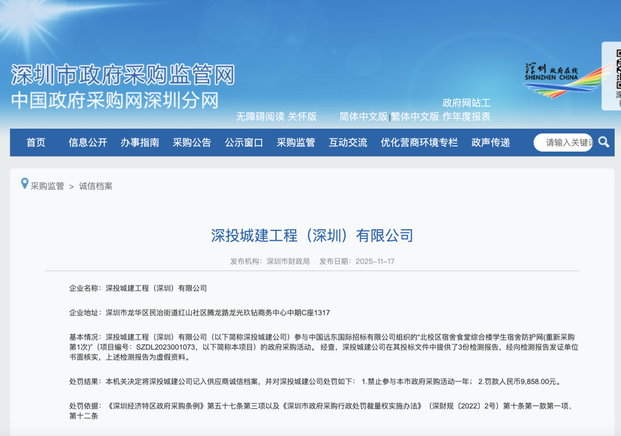Click 诚信档案 in the breadcrumb
Screen dimensions: 621x436
click(95, 186)
